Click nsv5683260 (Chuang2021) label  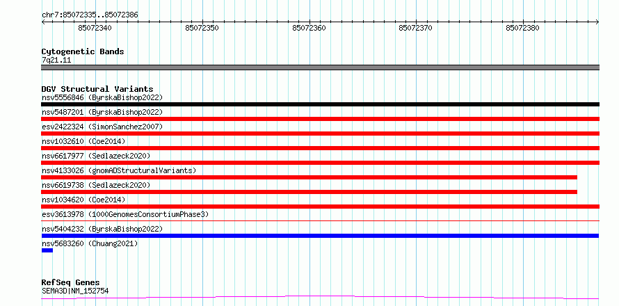90,243
